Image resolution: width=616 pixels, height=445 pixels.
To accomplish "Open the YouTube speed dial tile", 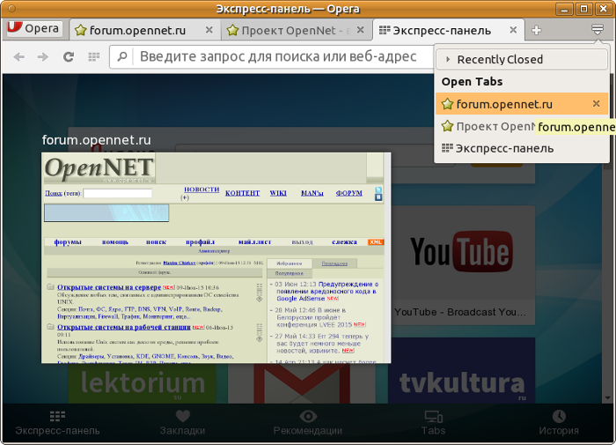I will tap(463, 264).
